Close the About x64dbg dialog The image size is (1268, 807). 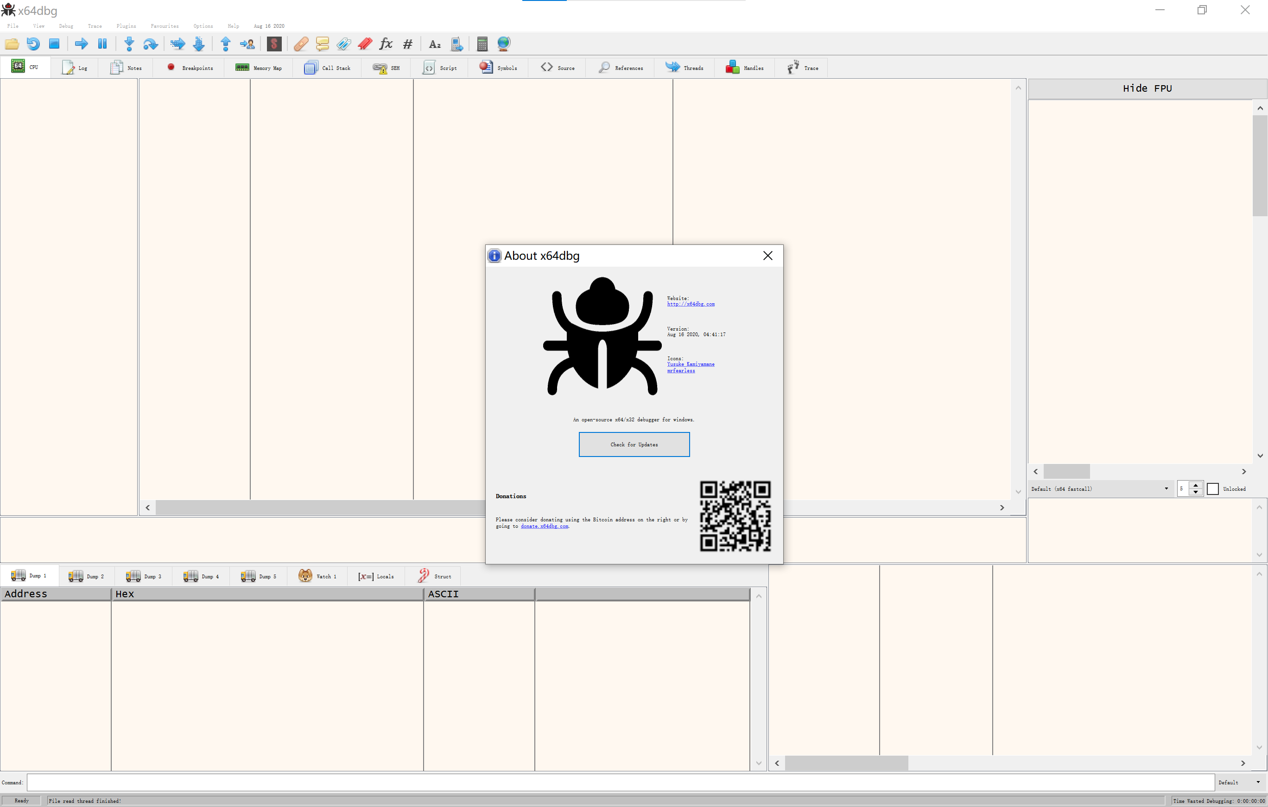click(768, 256)
